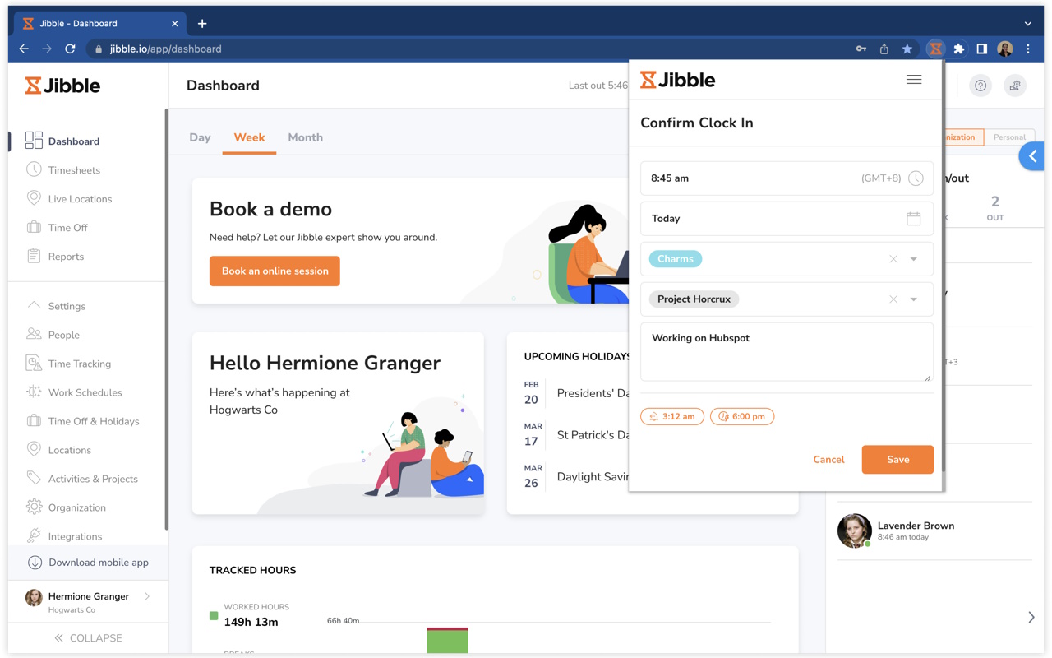This screenshot has width=1052, height=658.
Task: Bookmark this page with the star icon
Action: tap(907, 49)
